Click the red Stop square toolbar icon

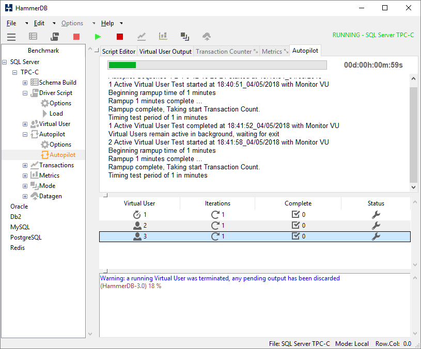pos(120,37)
